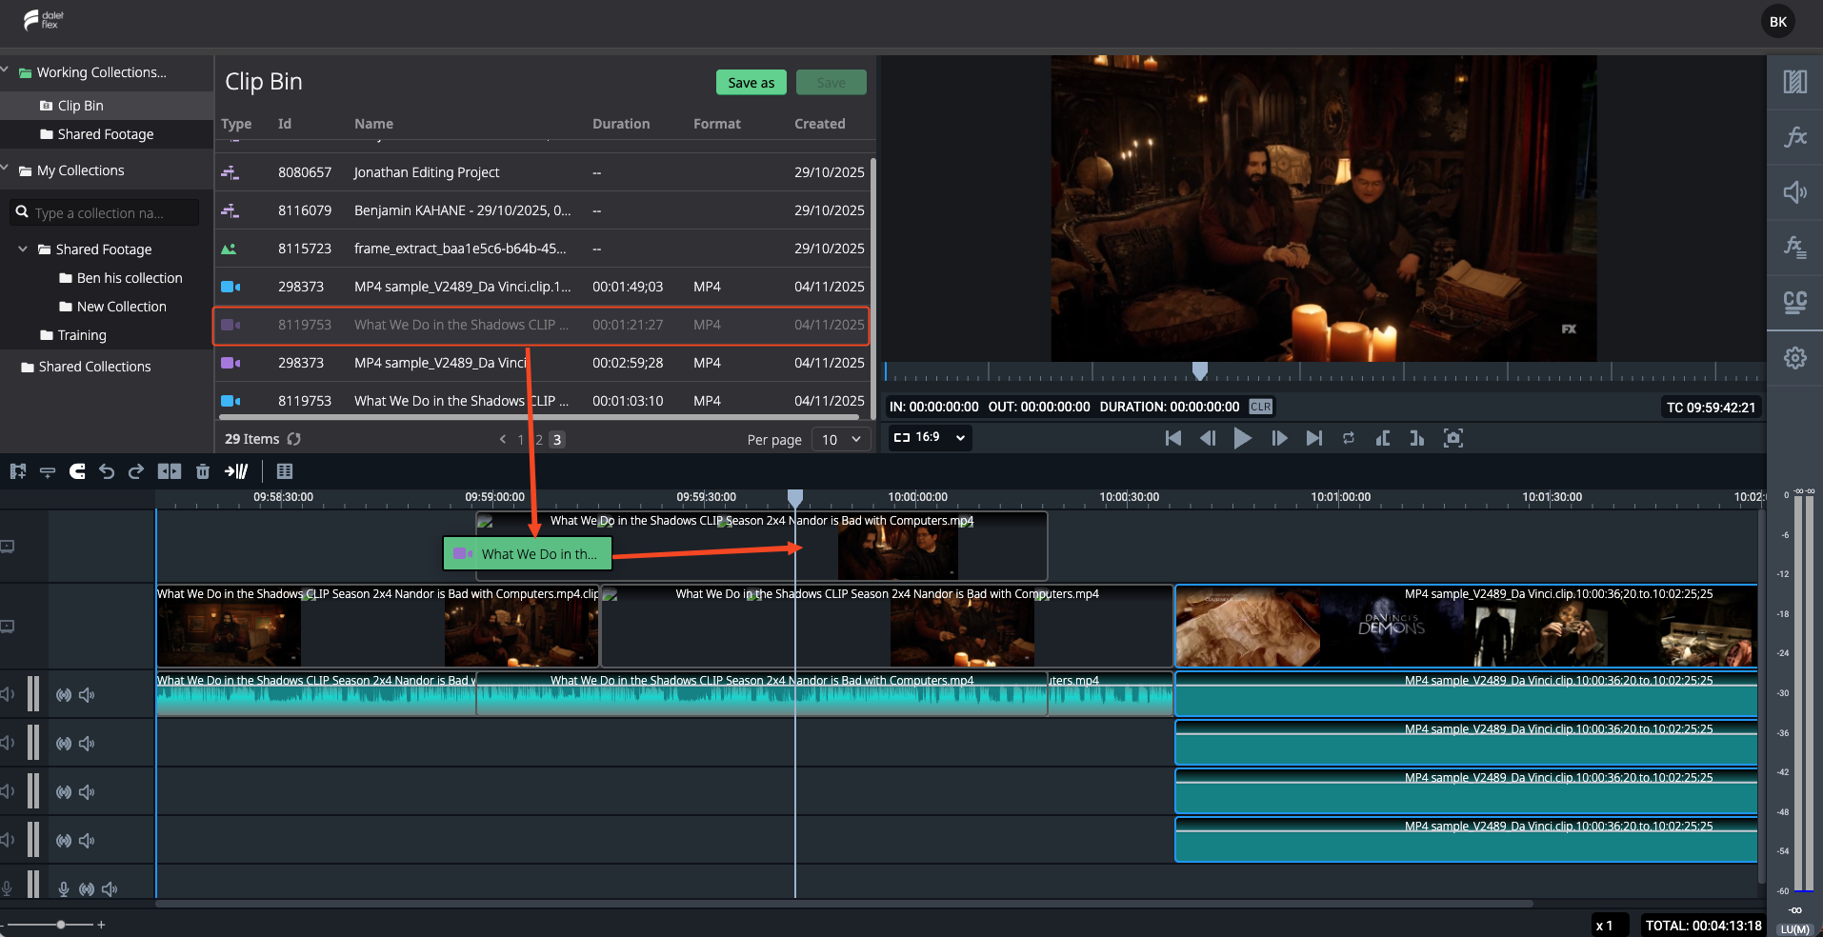Click the redo arrow in timeline toolbar
This screenshot has width=1823, height=937.
pos(136,471)
